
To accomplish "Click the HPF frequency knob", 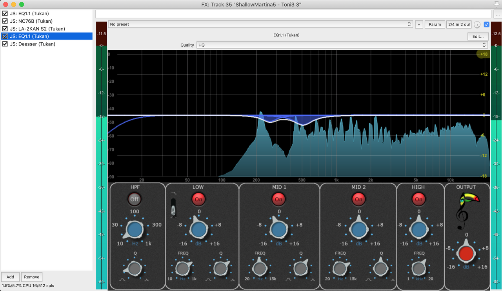I will coord(135,229).
